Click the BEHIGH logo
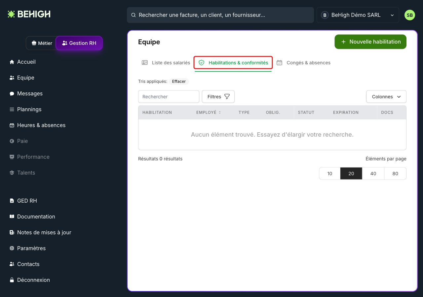Screen dimensions: 423x297 [29, 14]
